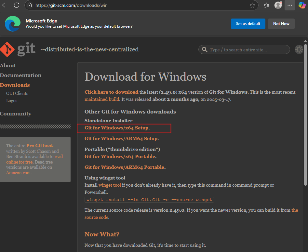Open the Pro Git book link

40,146
